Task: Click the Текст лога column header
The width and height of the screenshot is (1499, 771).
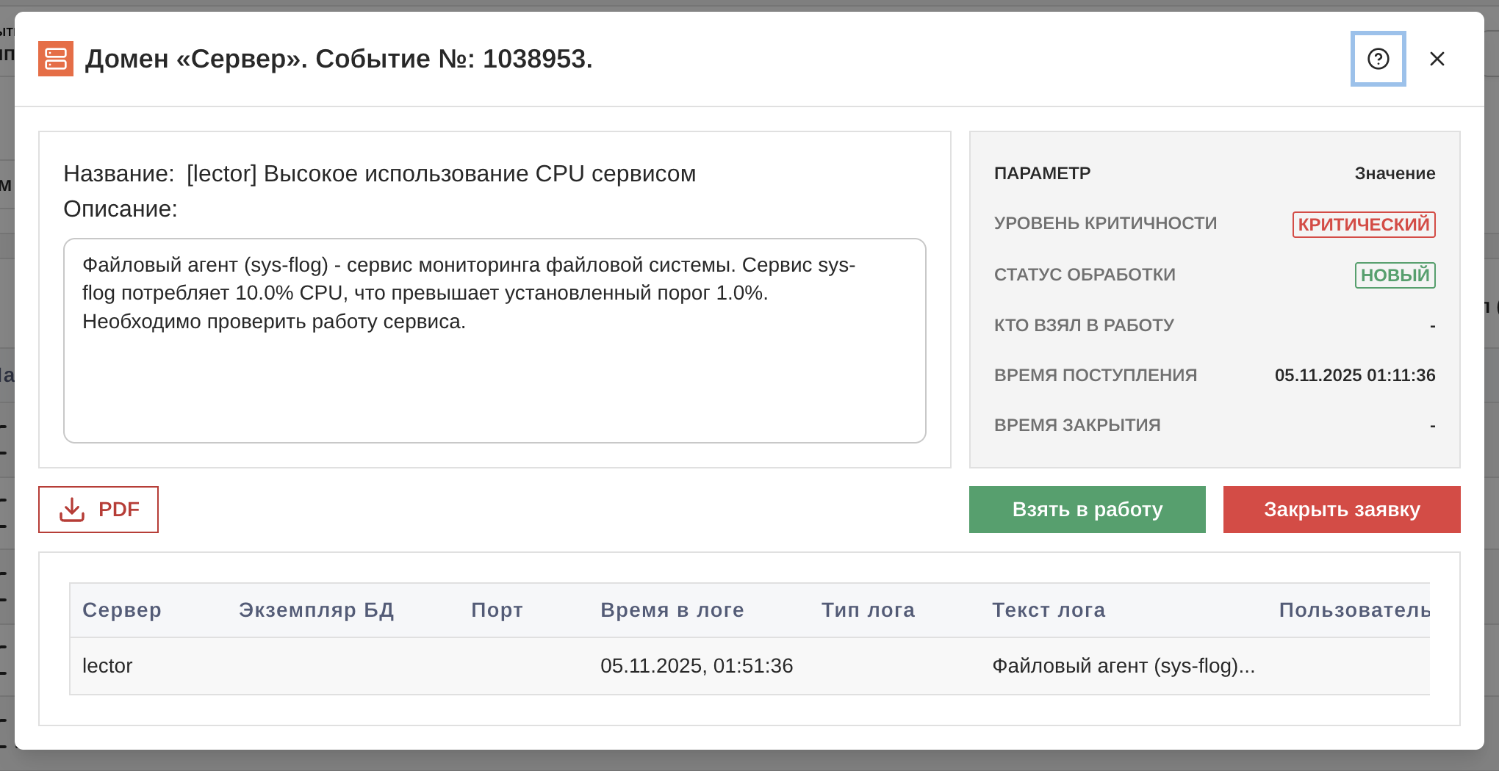Action: [x=1049, y=609]
